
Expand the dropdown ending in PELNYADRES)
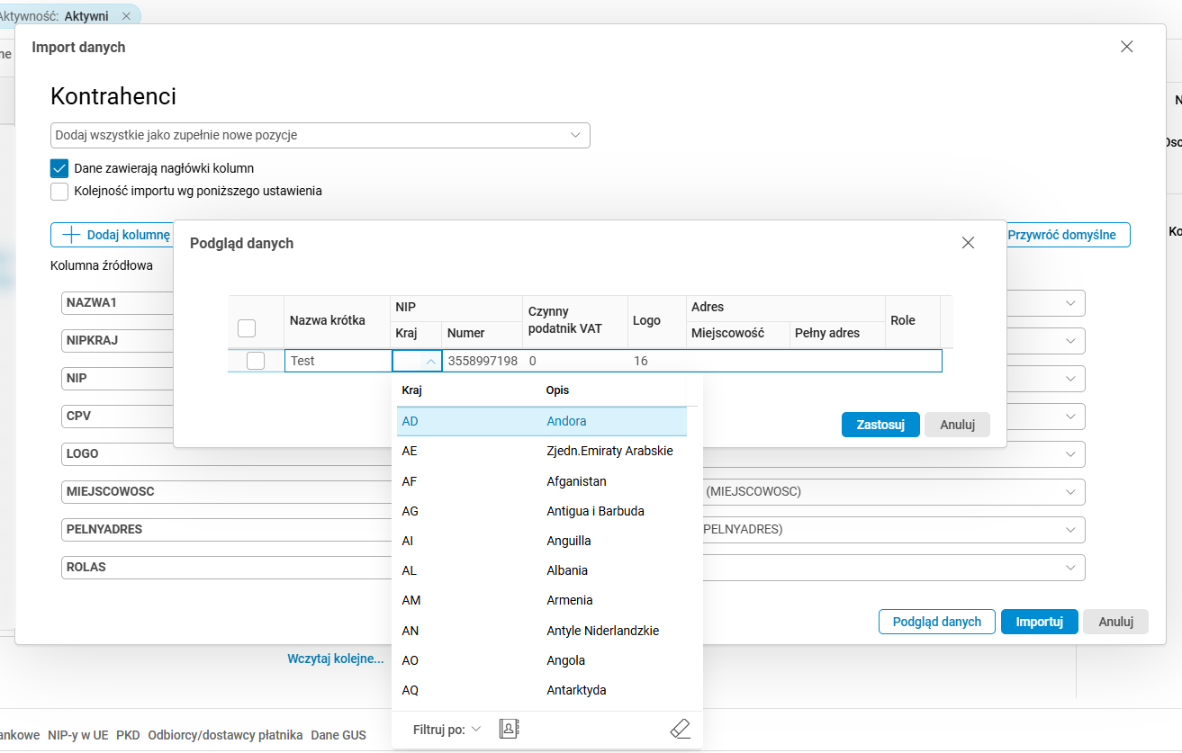click(x=1070, y=530)
